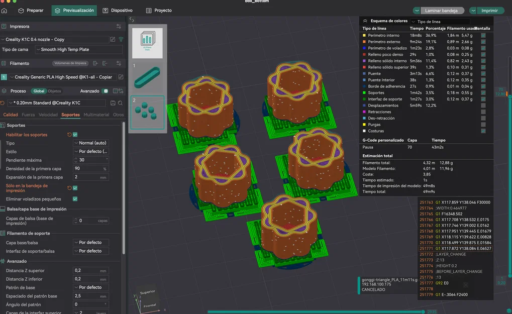This screenshot has height=314, width=512.
Task: Switch to the Dispositivo tab
Action: 118,11
